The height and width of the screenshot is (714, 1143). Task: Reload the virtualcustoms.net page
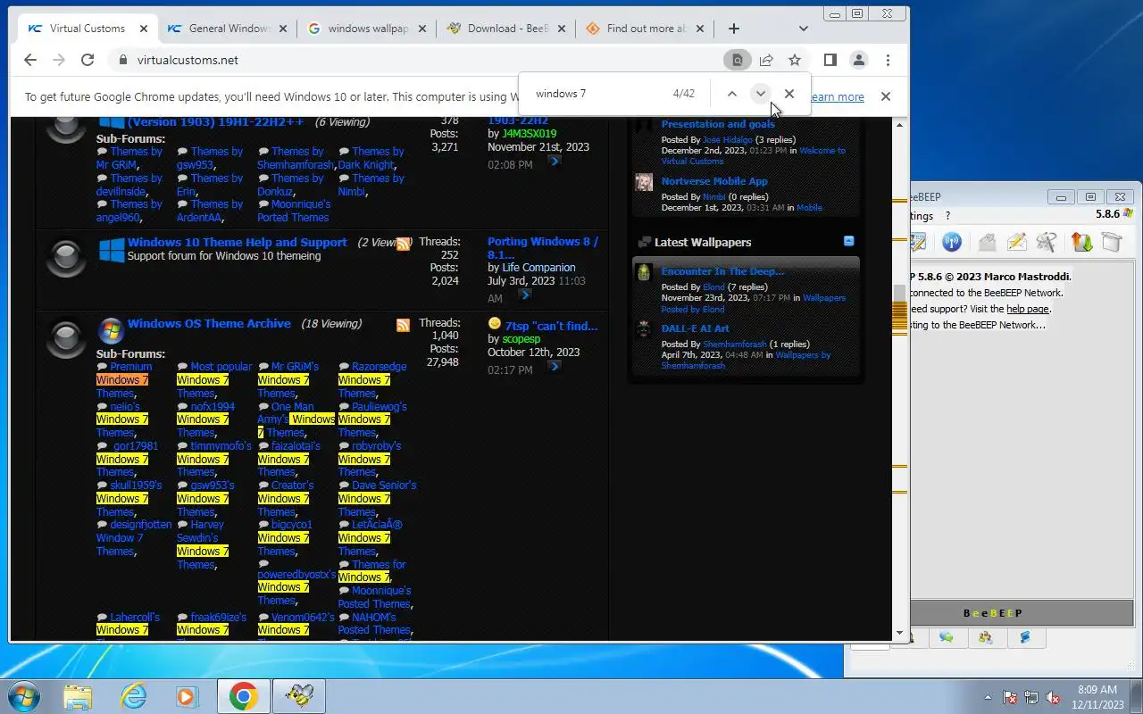88,60
